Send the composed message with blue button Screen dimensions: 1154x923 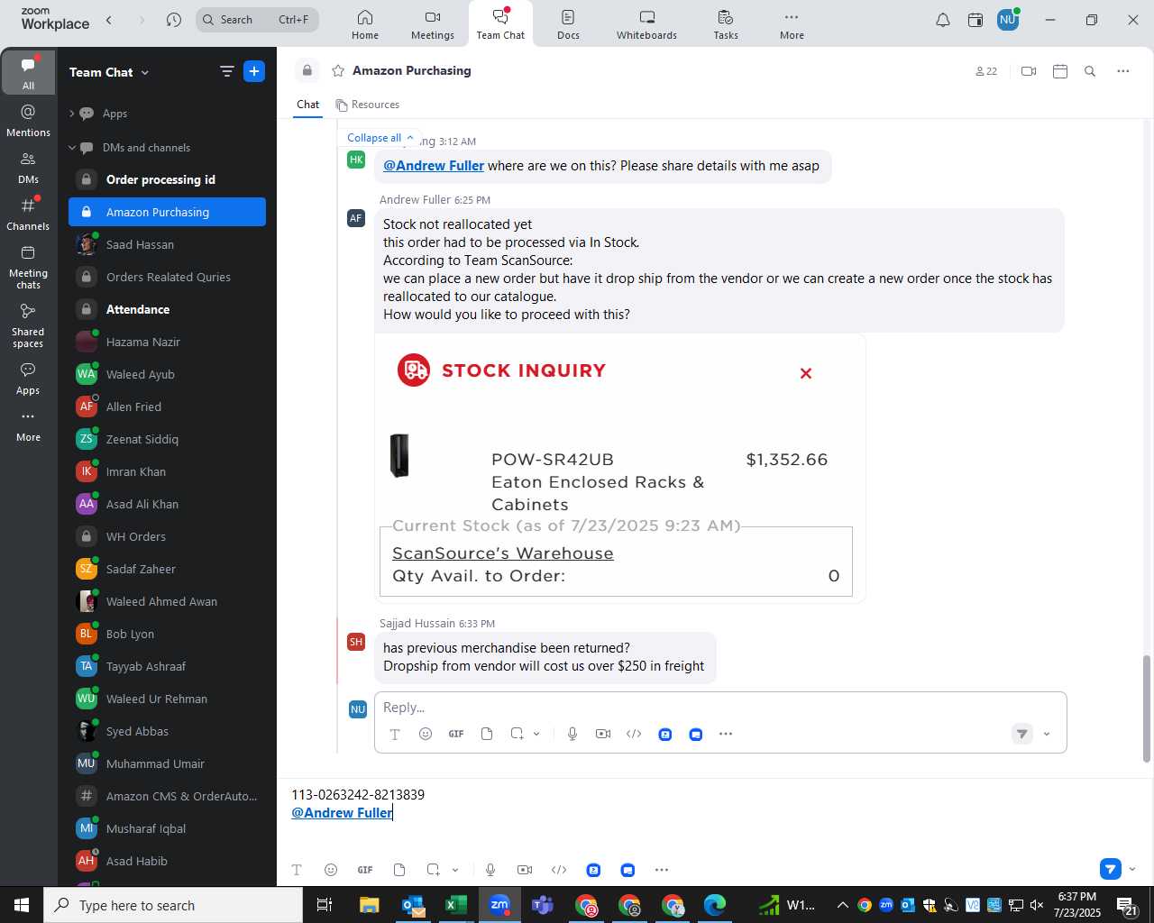(1111, 869)
